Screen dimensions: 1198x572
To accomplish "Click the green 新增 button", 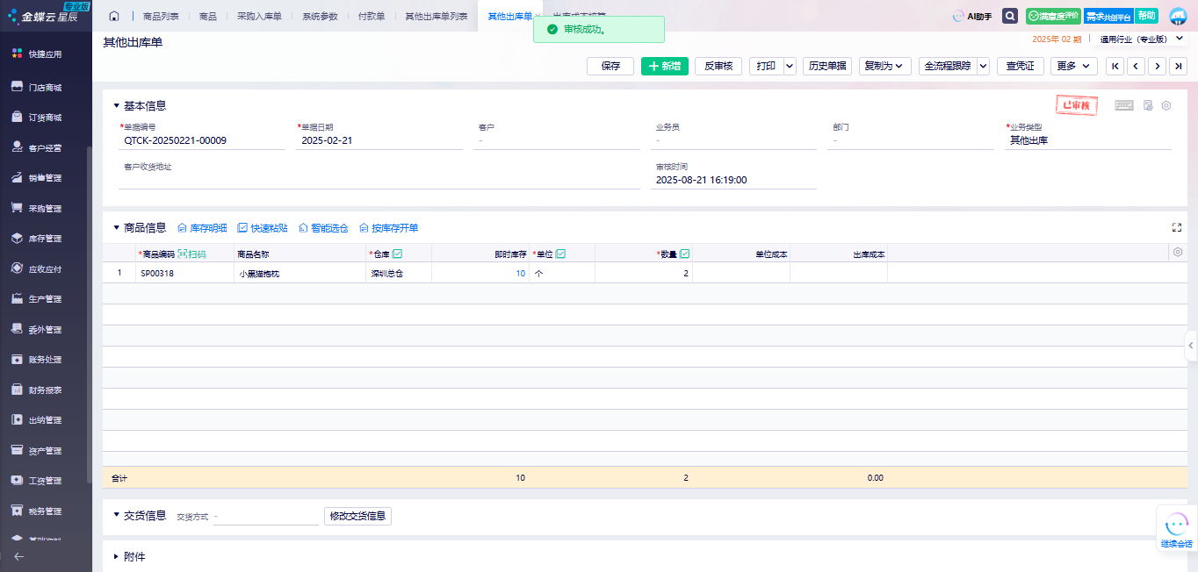I will click(665, 66).
